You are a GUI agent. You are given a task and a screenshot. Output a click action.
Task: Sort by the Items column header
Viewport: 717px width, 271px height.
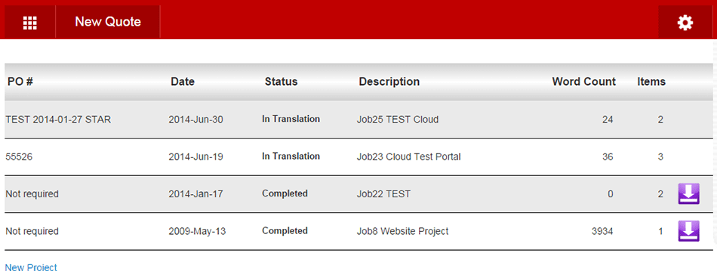(651, 81)
